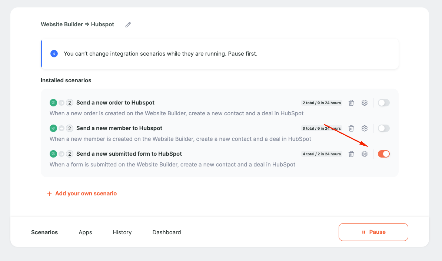The image size is (442, 261).
Task: Enable the 'Send a new order to Hubspot' toggle
Action: (x=384, y=103)
